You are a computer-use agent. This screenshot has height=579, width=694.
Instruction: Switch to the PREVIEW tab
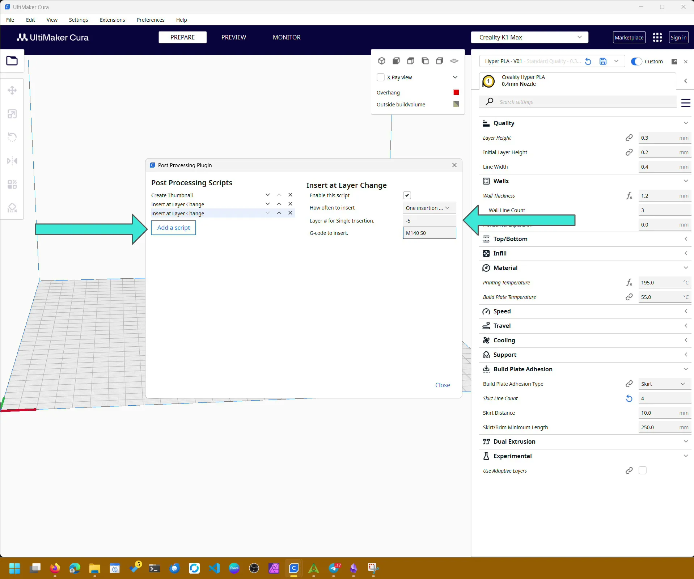point(233,37)
